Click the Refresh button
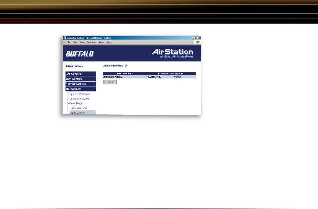This screenshot has height=209, width=318. 110,82
